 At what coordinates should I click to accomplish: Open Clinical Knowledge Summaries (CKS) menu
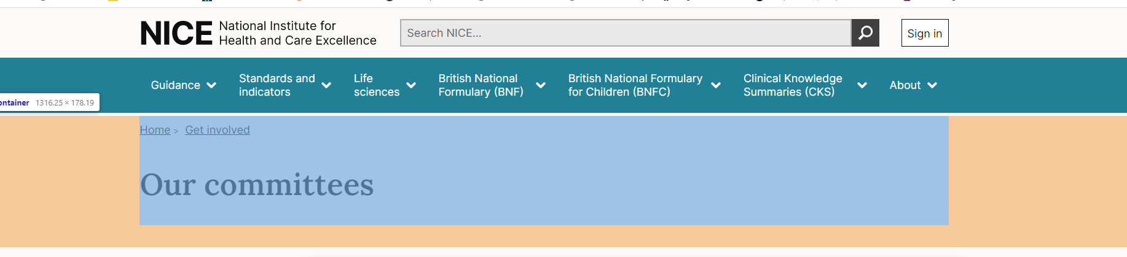point(793,85)
